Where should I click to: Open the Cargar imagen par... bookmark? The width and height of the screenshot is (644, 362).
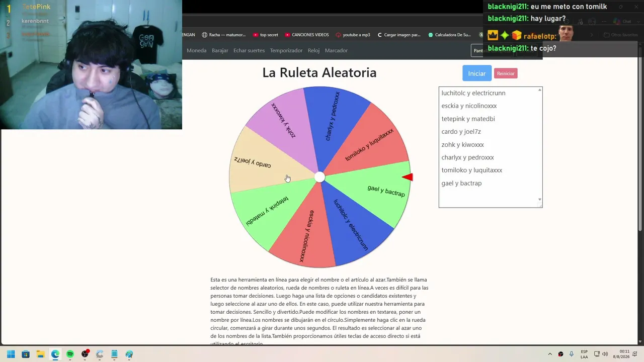(x=398, y=35)
